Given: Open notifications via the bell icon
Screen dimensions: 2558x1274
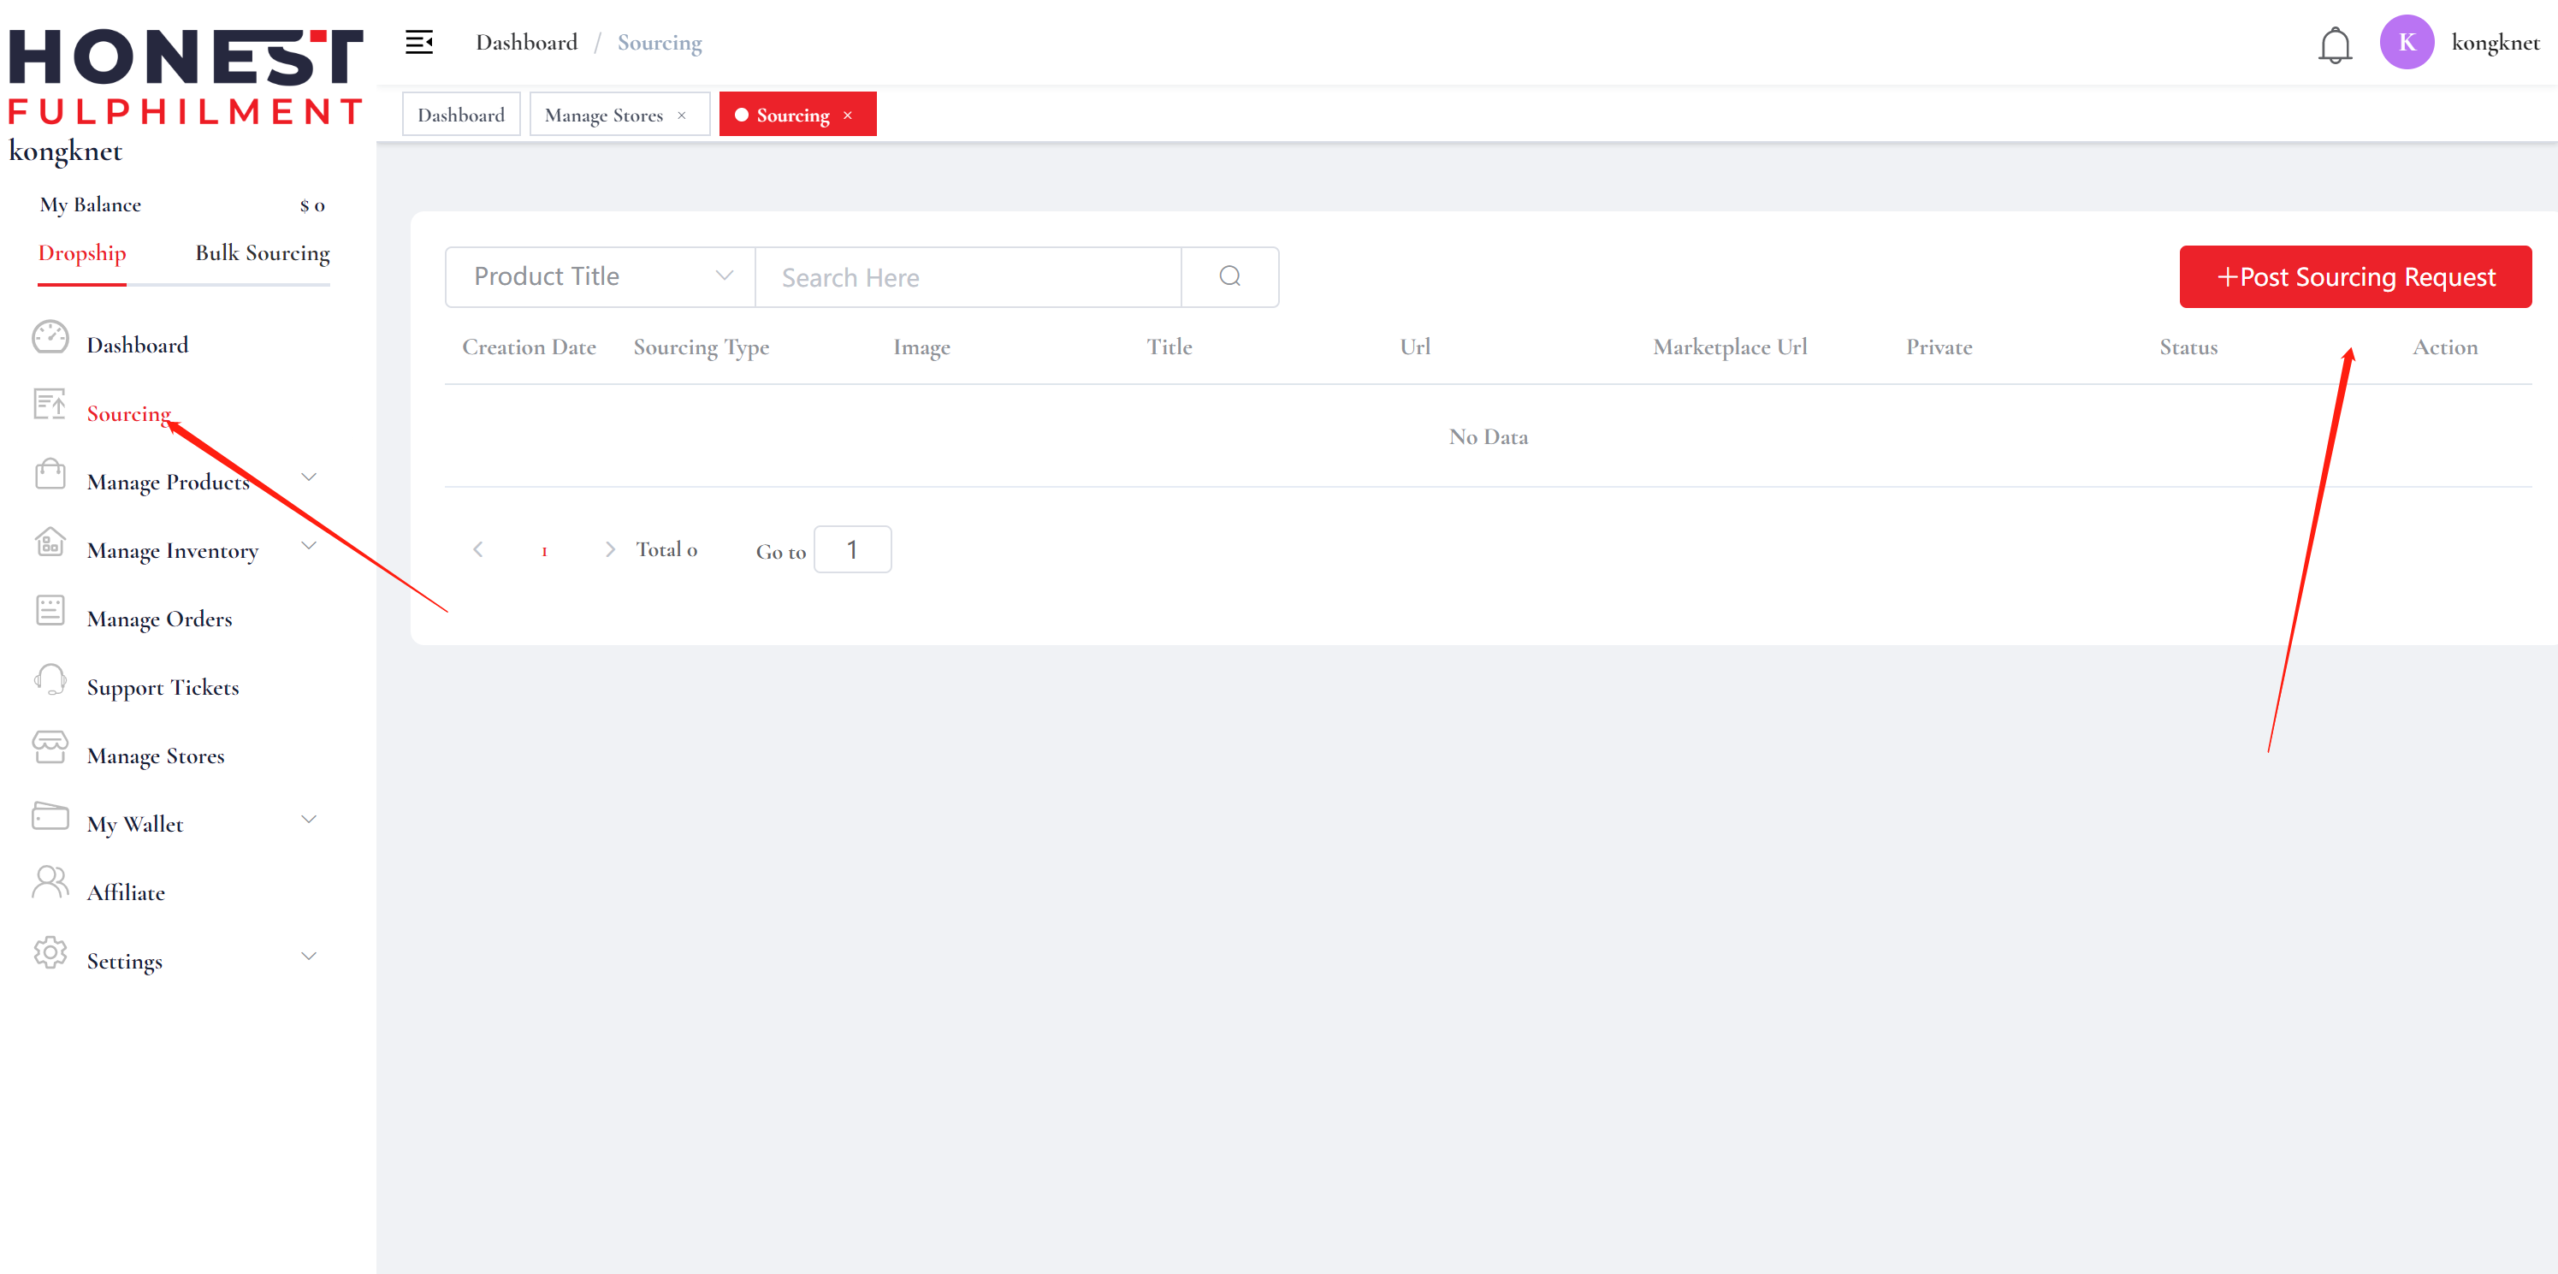Looking at the screenshot, I should tap(2334, 44).
